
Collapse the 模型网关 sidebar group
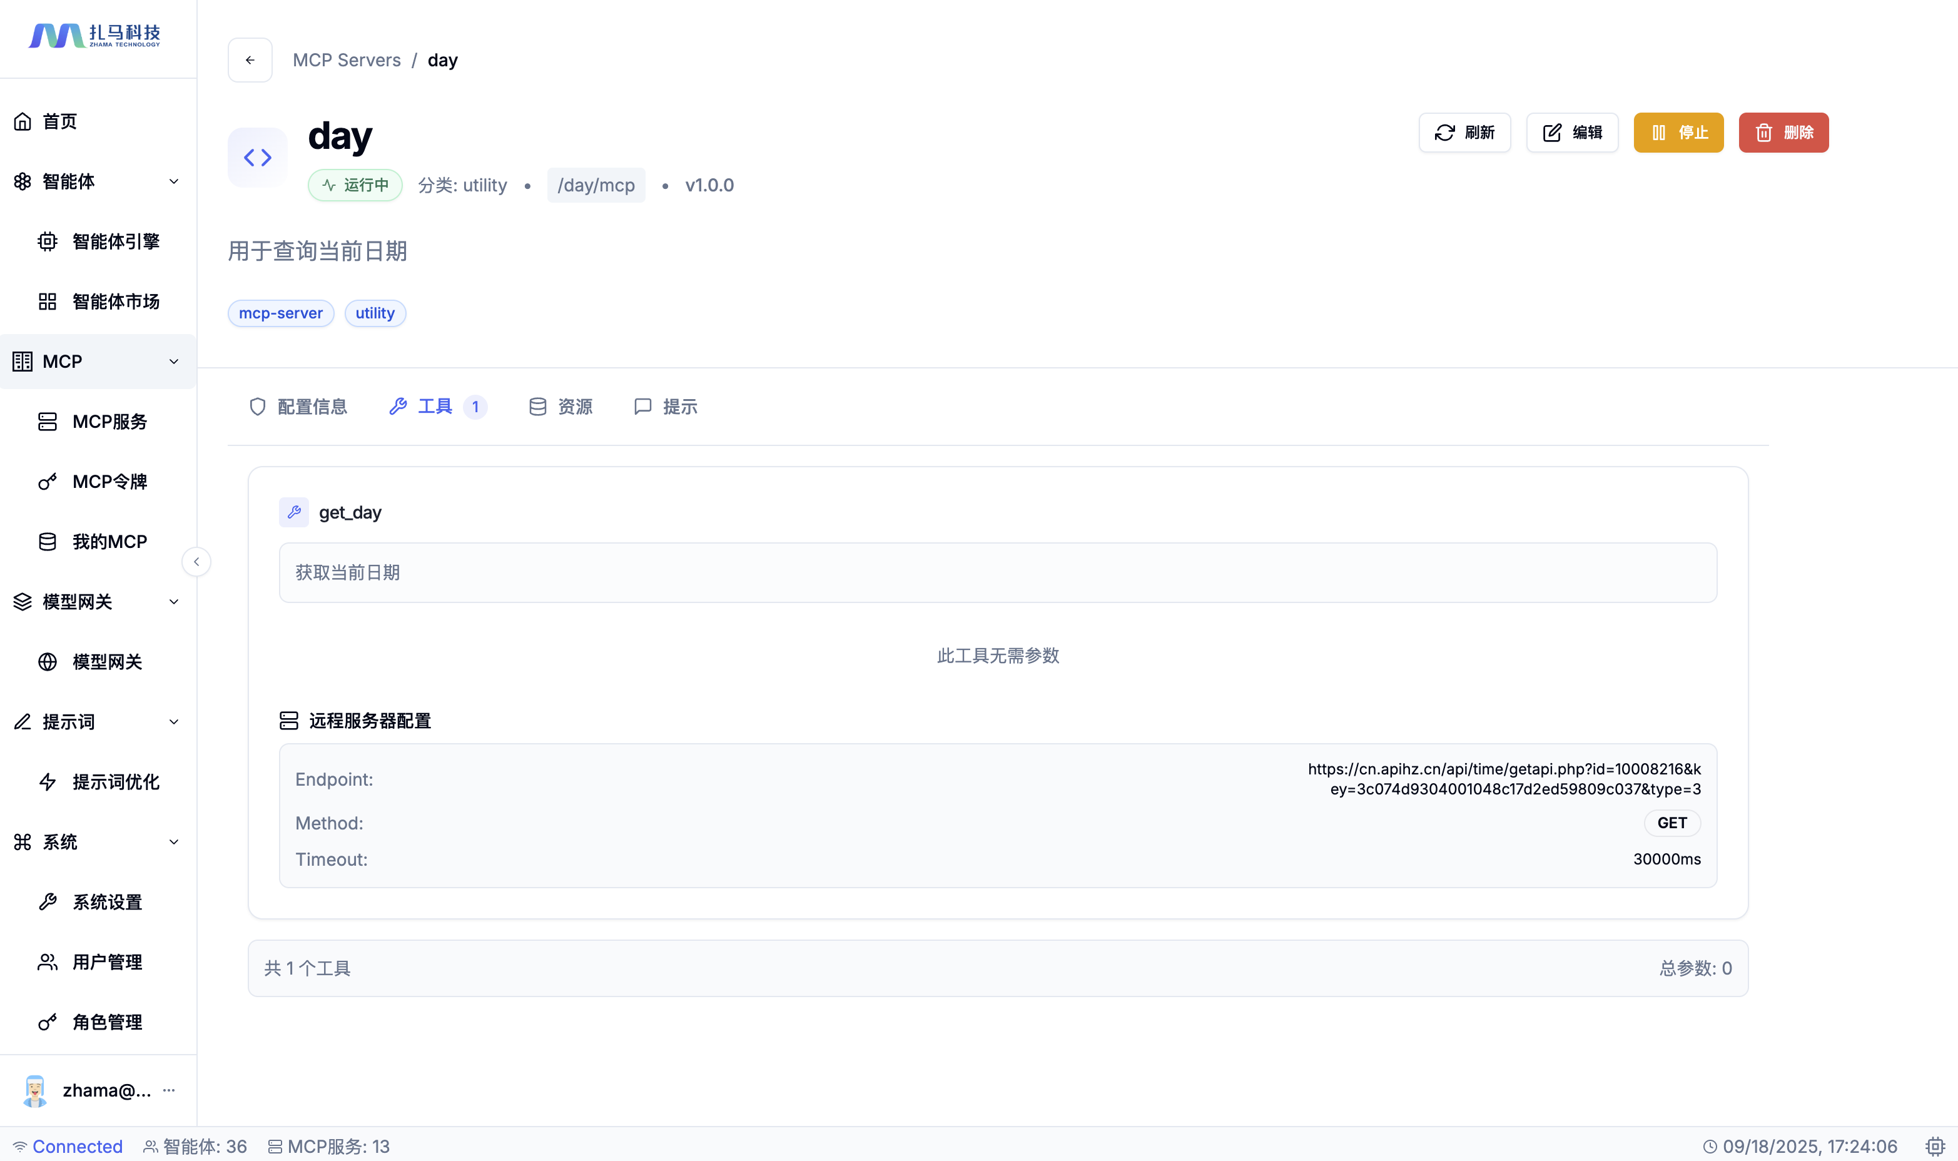(x=174, y=602)
